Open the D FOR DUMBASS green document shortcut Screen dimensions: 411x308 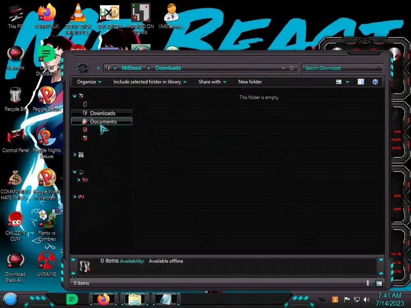pos(47,61)
